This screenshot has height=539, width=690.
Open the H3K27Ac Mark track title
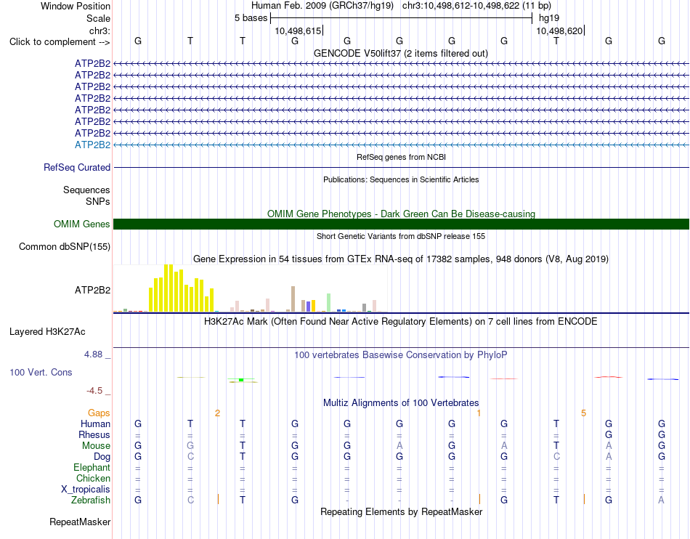(x=401, y=322)
